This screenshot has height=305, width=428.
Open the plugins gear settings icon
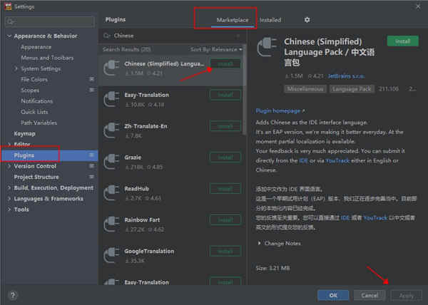click(x=307, y=20)
